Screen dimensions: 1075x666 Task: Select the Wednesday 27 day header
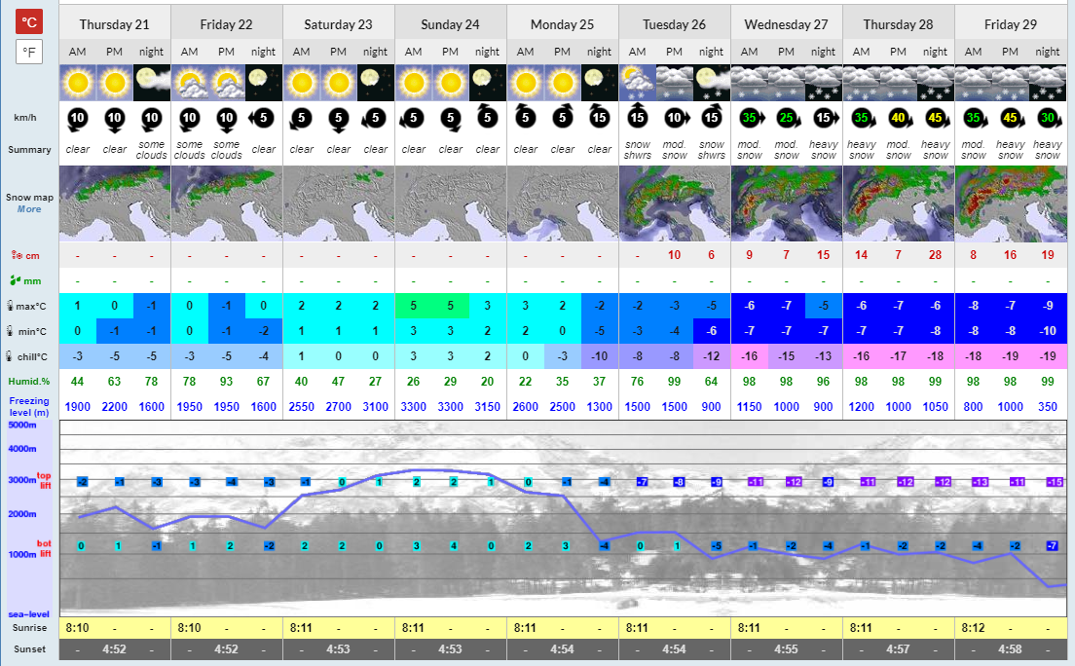[787, 24]
